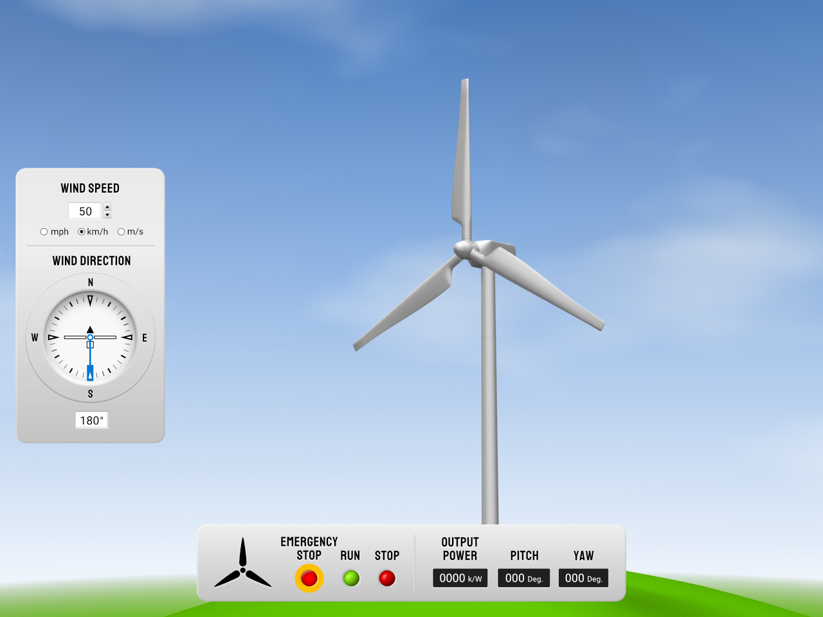Click the compass center pivot
This screenshot has width=823, height=617.
tap(90, 337)
